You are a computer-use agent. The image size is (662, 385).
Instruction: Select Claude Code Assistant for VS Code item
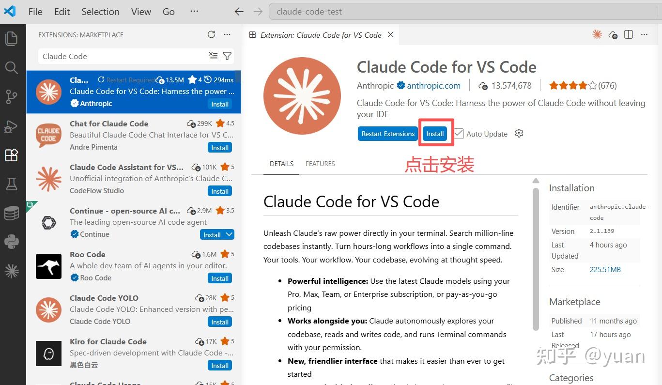[x=134, y=179]
